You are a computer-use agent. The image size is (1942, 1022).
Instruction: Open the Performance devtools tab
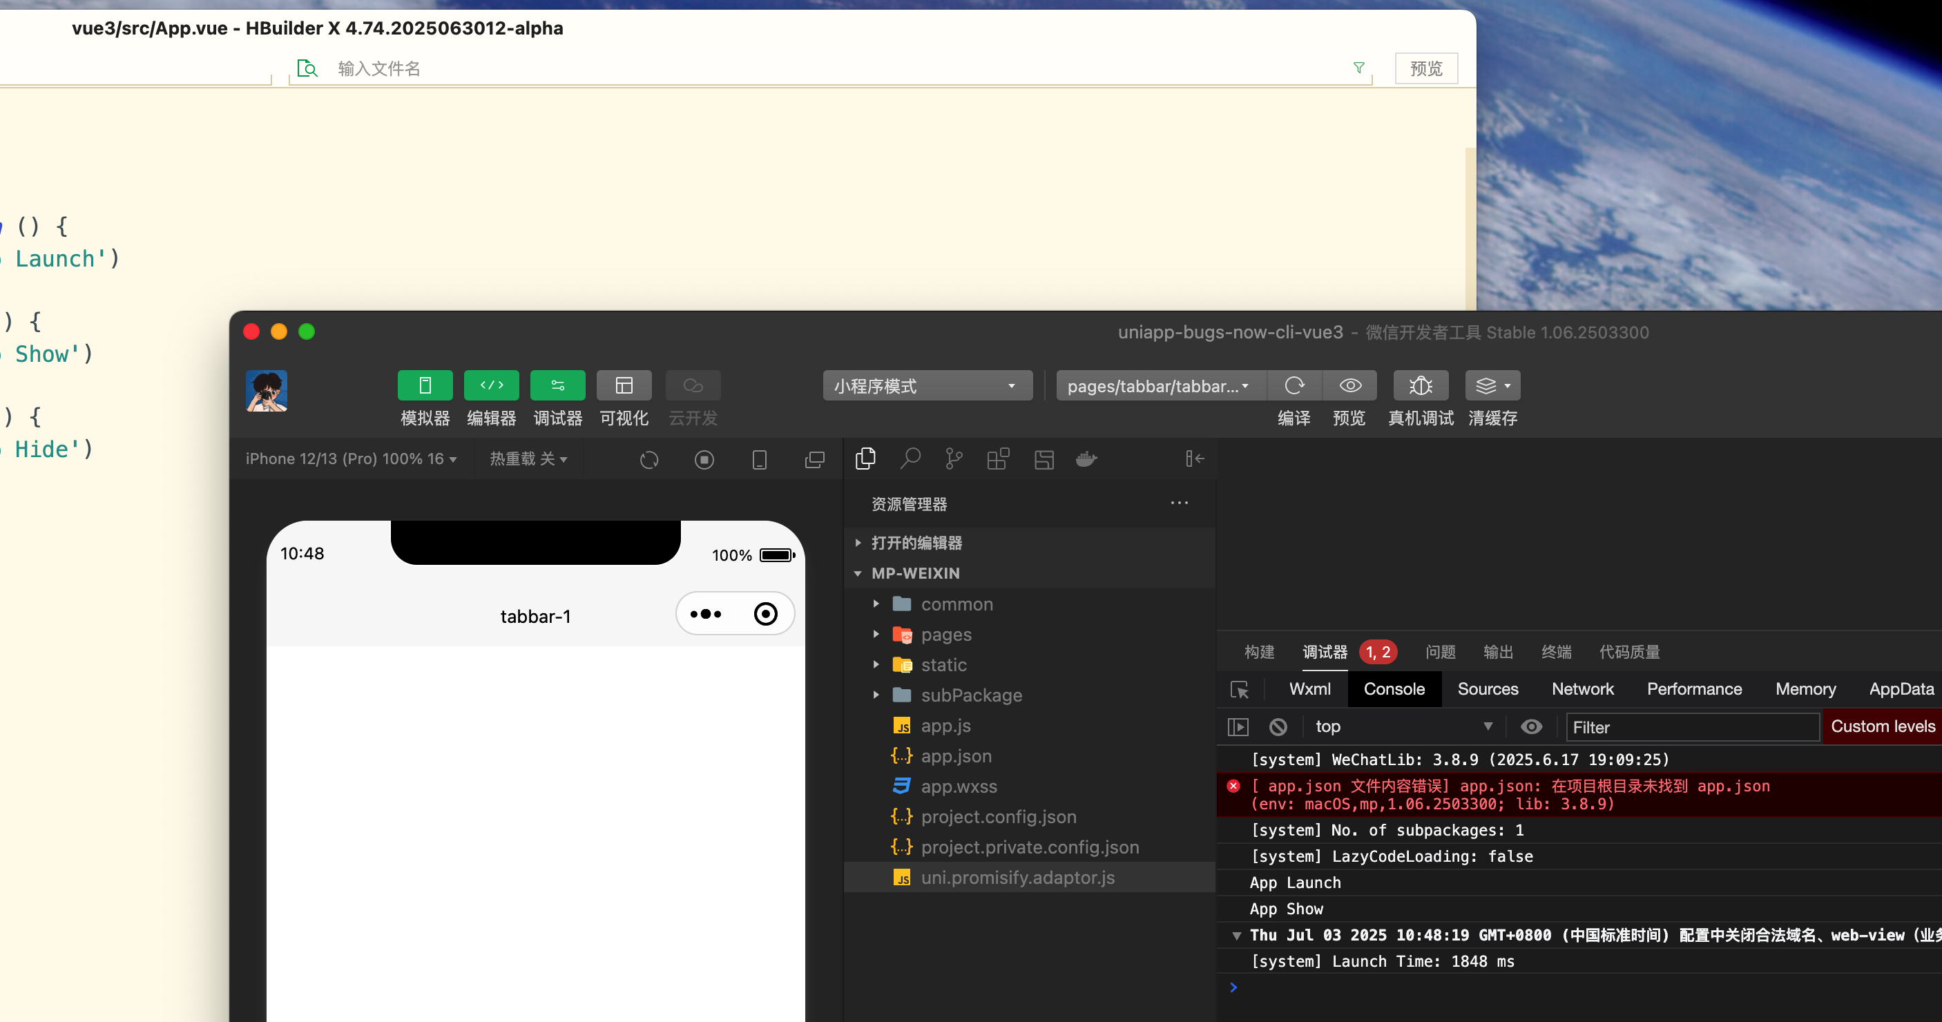[x=1694, y=689]
